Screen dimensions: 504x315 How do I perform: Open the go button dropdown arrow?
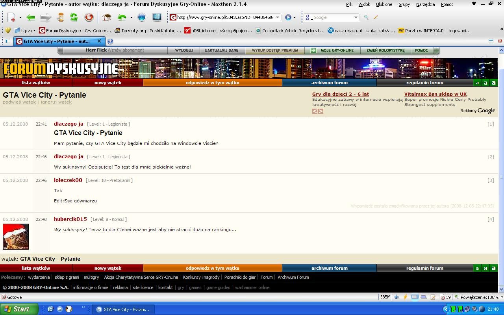[x=295, y=18]
